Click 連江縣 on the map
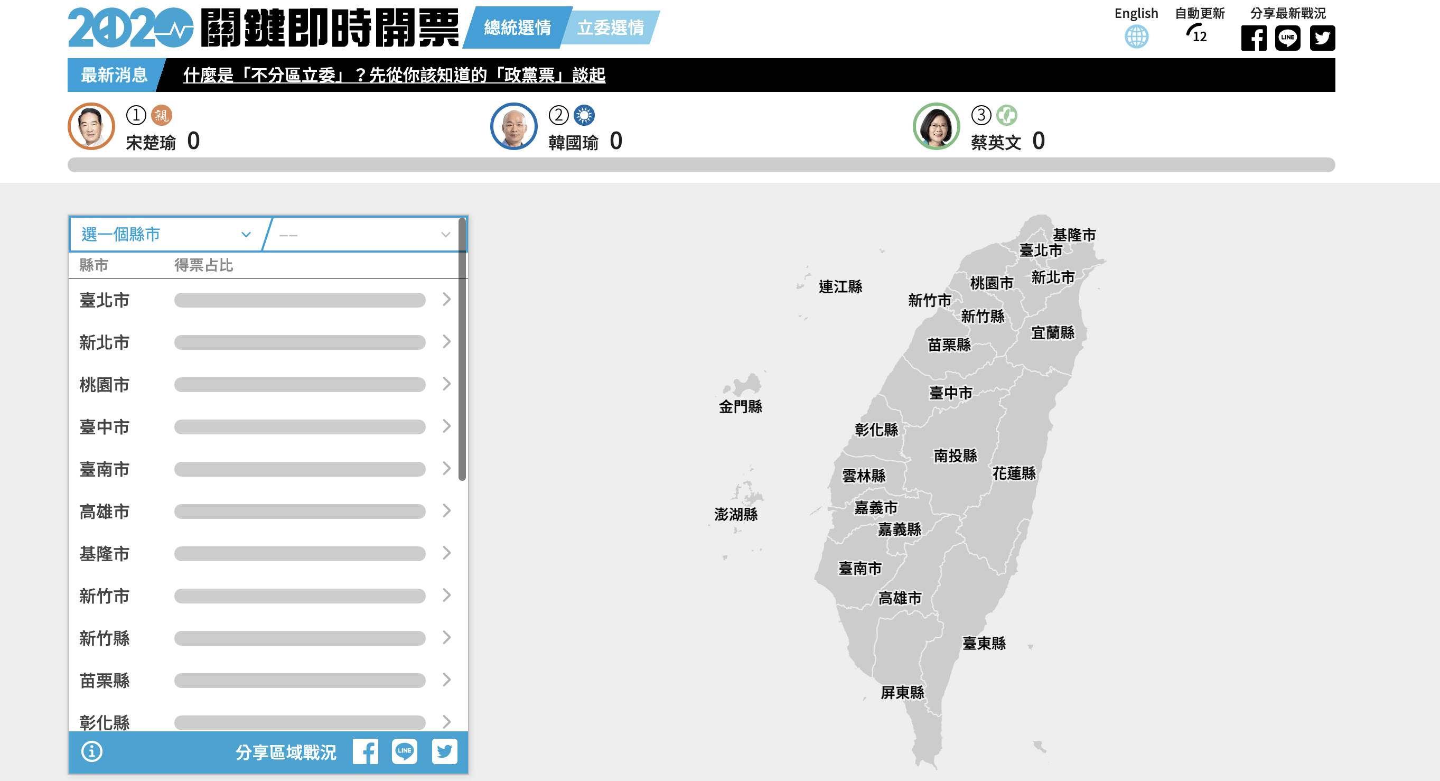 [841, 287]
